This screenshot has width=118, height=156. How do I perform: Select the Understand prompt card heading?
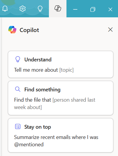pyautogui.click(x=38, y=60)
